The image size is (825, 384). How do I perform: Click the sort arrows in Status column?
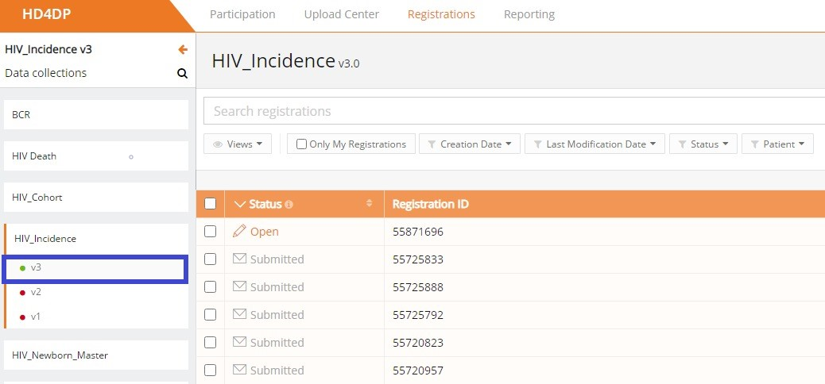coord(369,204)
